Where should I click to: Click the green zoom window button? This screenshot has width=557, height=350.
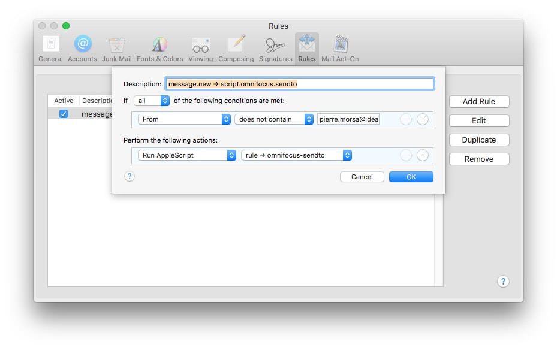[x=66, y=26]
